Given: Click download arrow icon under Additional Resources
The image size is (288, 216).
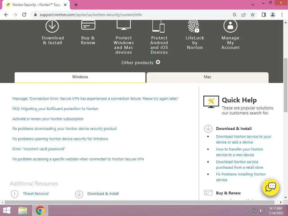Looking at the screenshot, I should 79,194.
